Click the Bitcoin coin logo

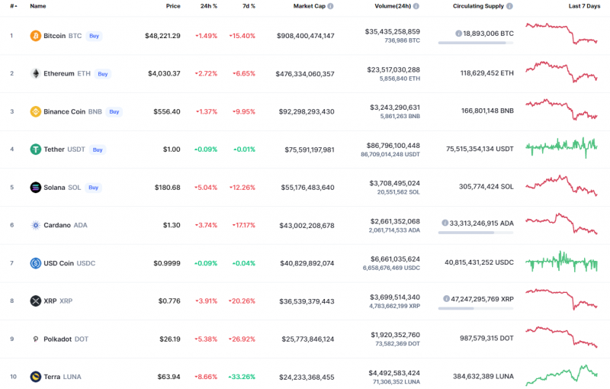pos(35,36)
